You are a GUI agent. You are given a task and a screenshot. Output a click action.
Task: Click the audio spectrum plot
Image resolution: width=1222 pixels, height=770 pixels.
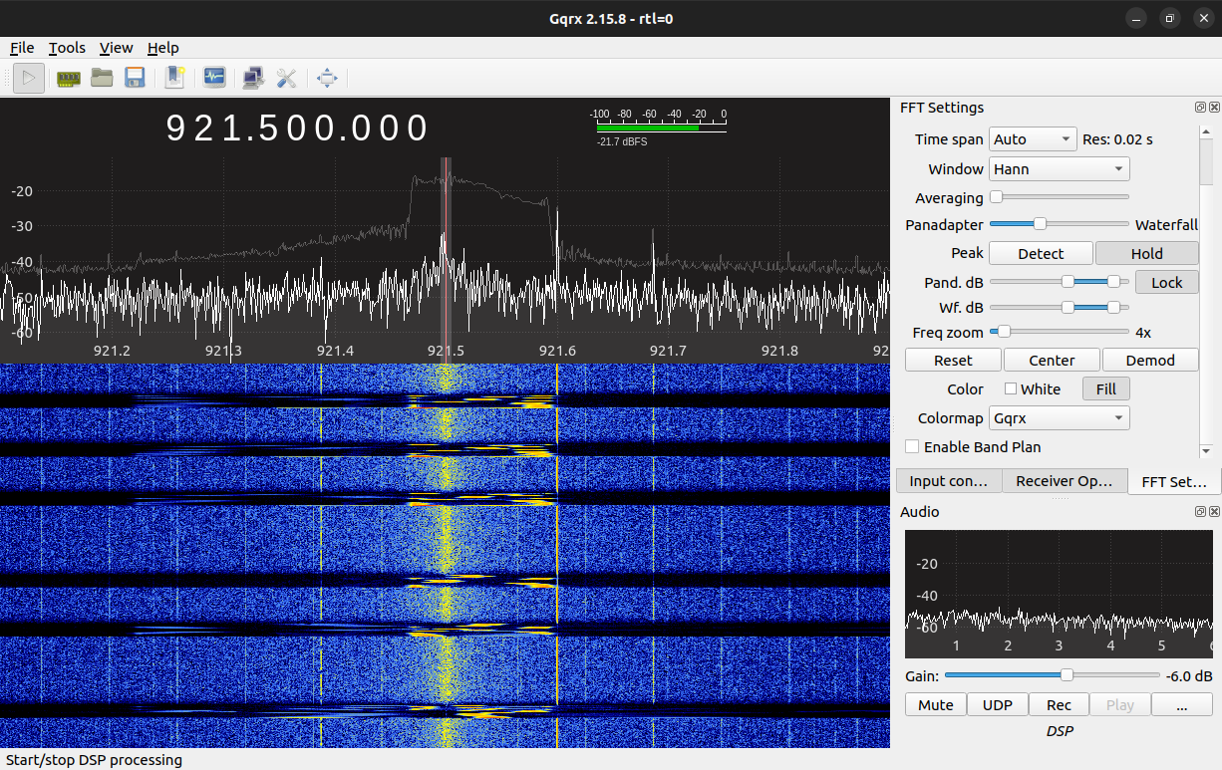pyautogui.click(x=1059, y=594)
